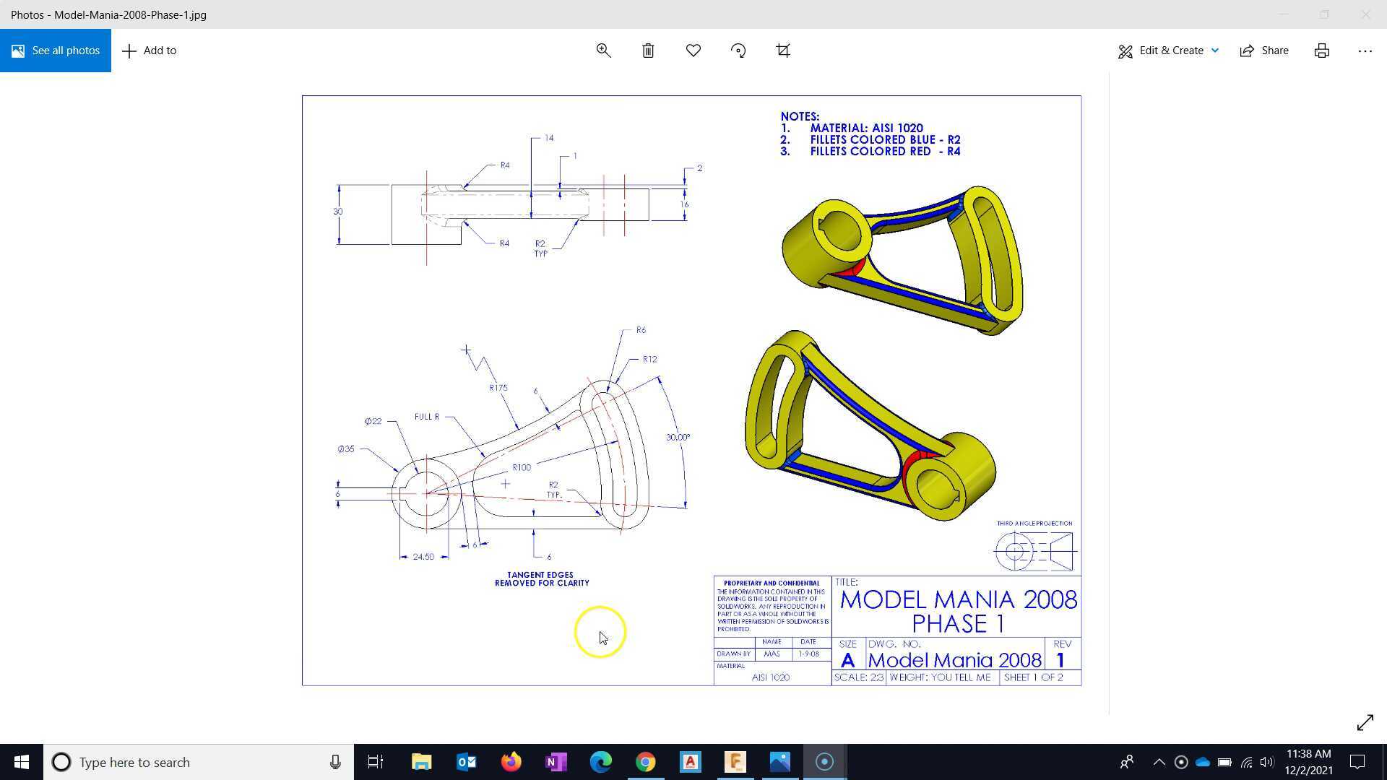Open Task View from the taskbar

pos(375,762)
